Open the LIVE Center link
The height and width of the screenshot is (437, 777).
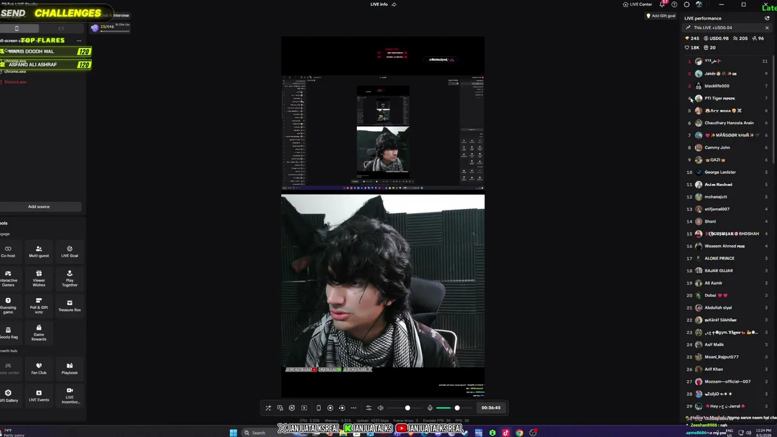637,4
